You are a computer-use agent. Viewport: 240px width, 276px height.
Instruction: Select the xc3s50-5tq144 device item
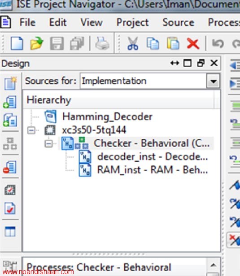(94, 130)
